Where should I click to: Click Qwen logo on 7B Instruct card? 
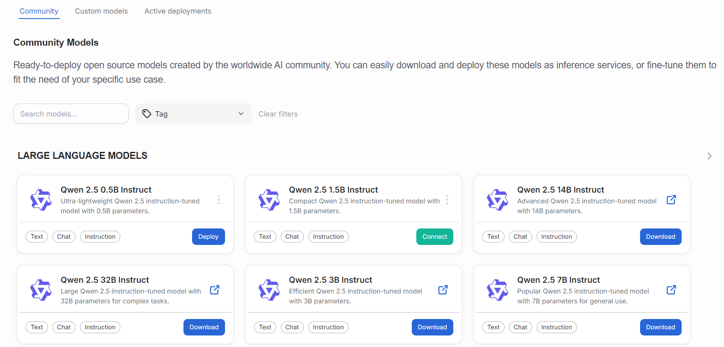tap(498, 290)
